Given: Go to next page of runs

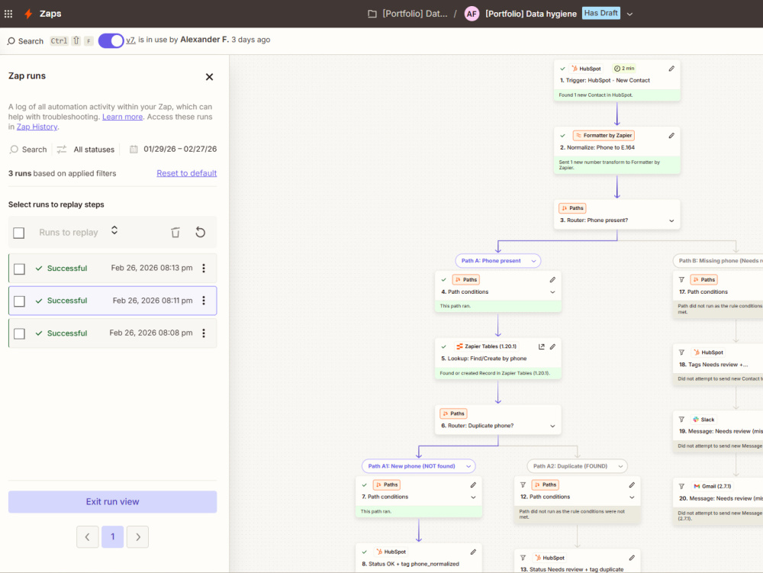Looking at the screenshot, I should 137,537.
